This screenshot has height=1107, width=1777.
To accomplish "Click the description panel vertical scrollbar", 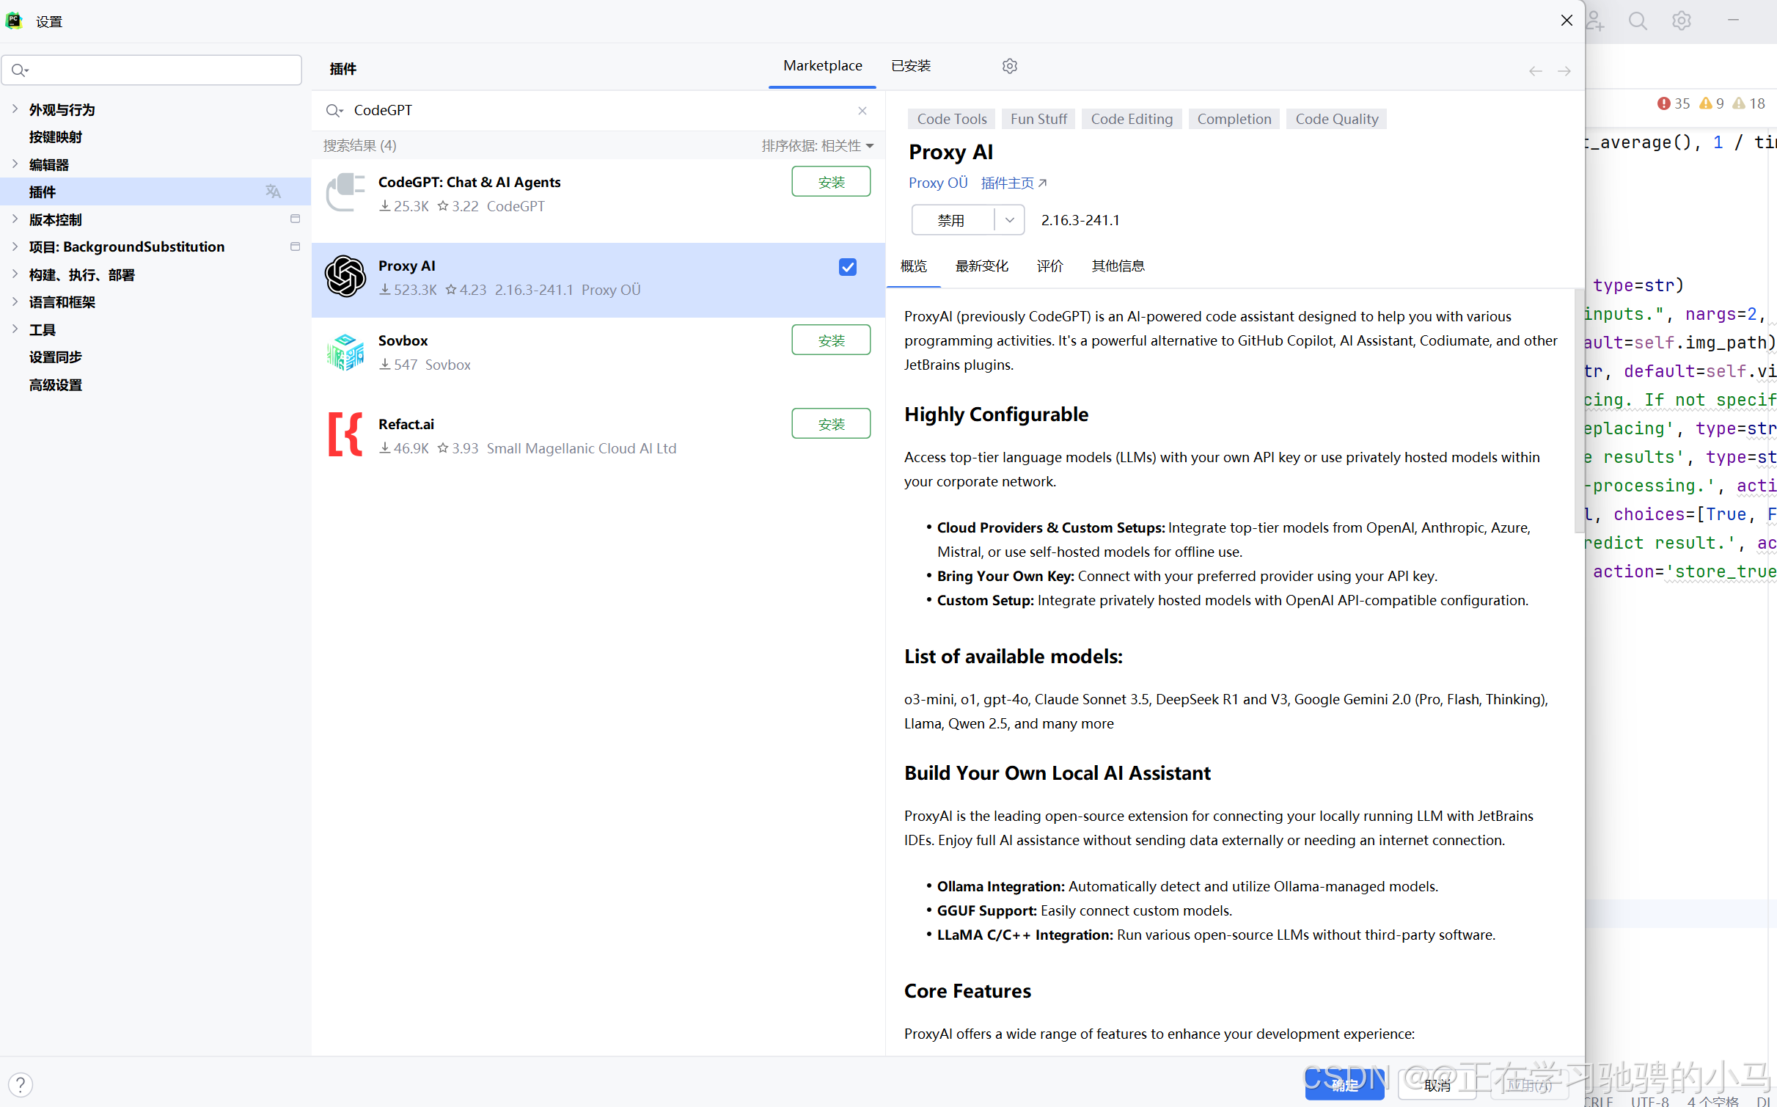I will [x=1578, y=411].
